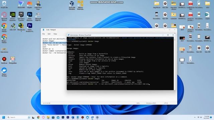Click the 'exit' line in Notepad
Viewport: 214px width, 120px height.
click(44, 47)
